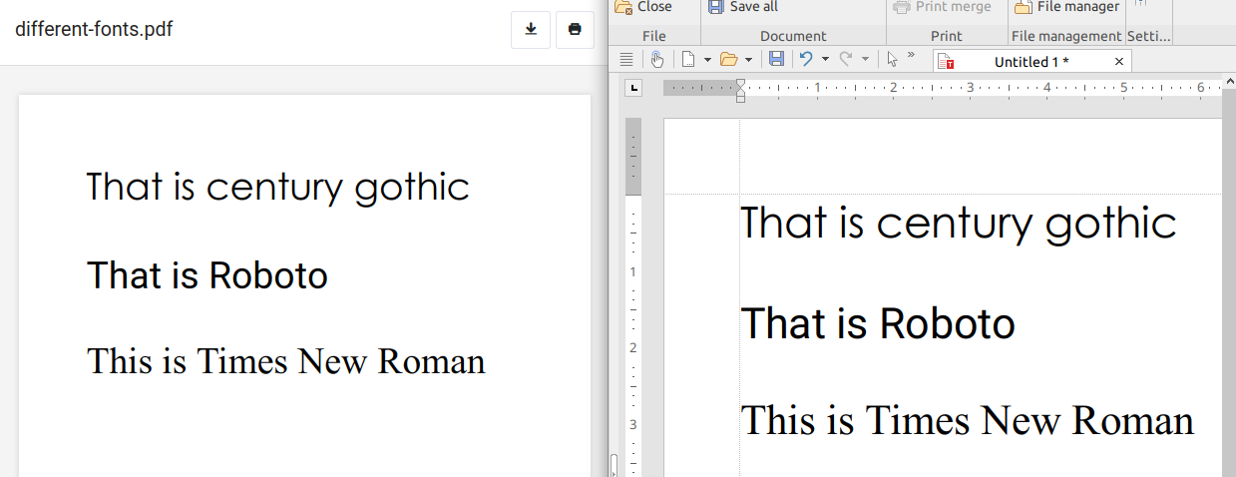Open the File manager
This screenshot has height=477, width=1236.
(x=1066, y=7)
